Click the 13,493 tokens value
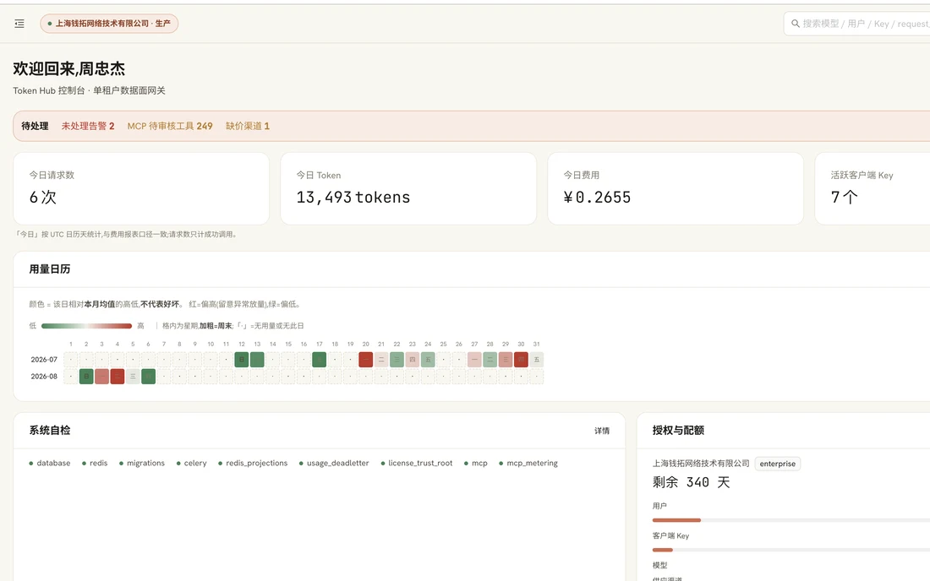The height and width of the screenshot is (581, 930). [x=353, y=198]
